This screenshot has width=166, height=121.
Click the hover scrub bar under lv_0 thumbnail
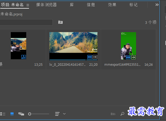73,60
